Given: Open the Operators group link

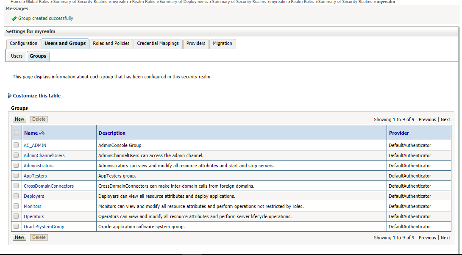Looking at the screenshot, I should click(34, 216).
